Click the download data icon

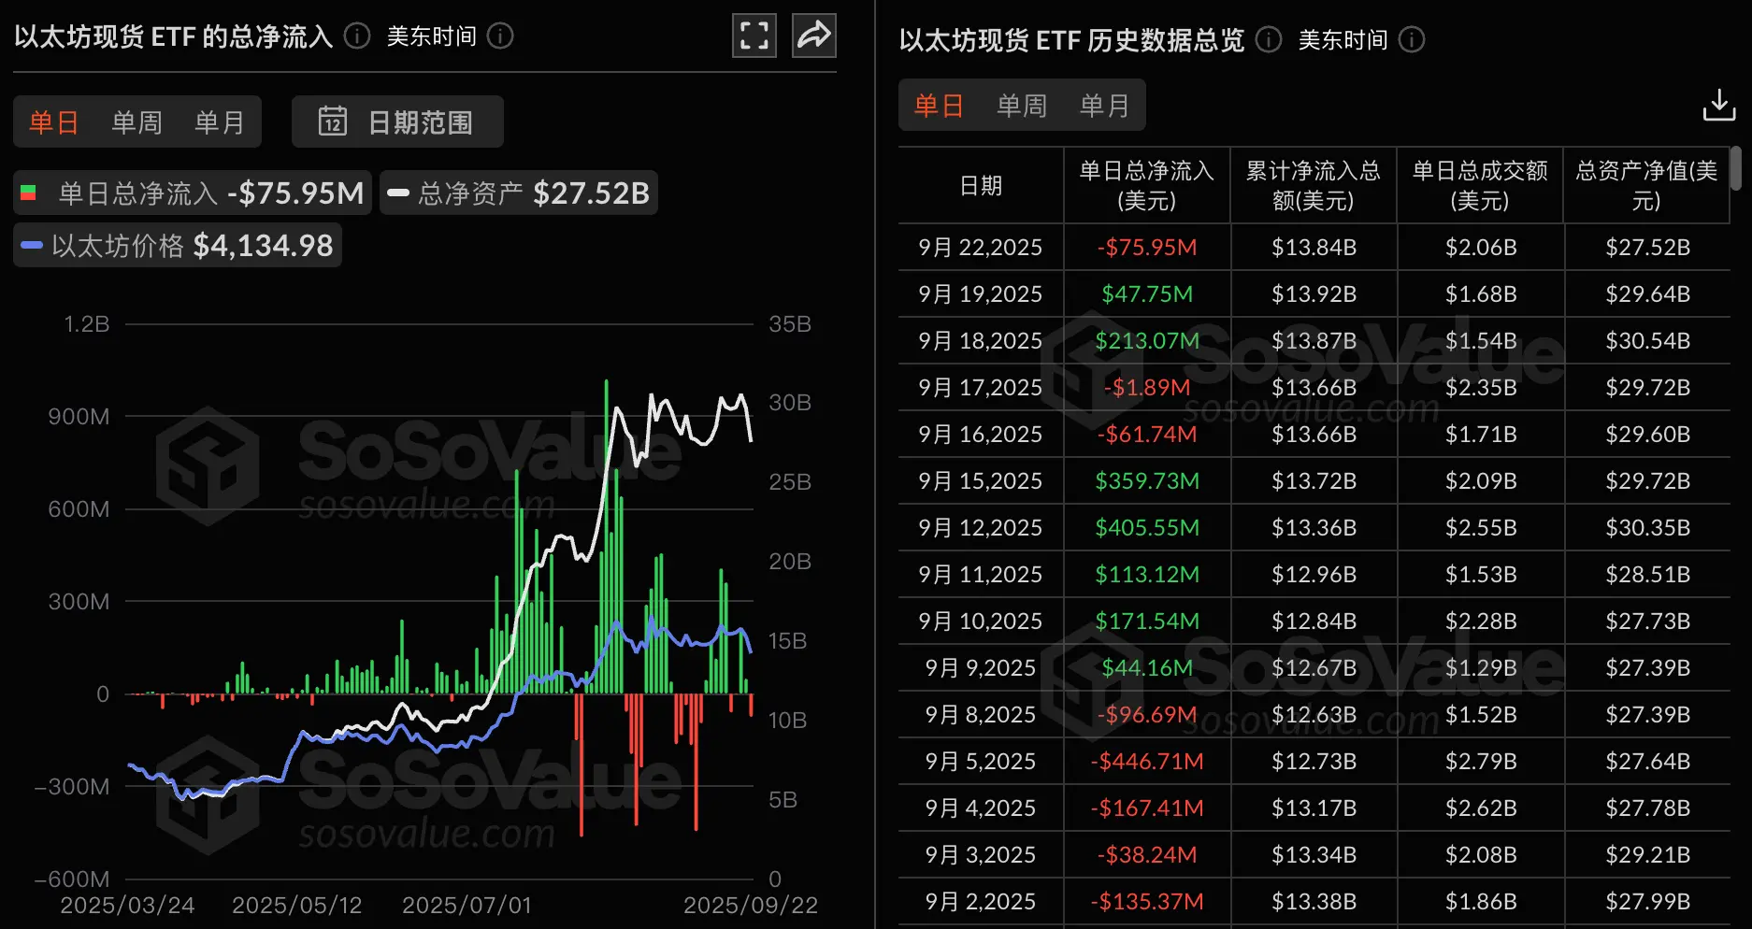1718,105
